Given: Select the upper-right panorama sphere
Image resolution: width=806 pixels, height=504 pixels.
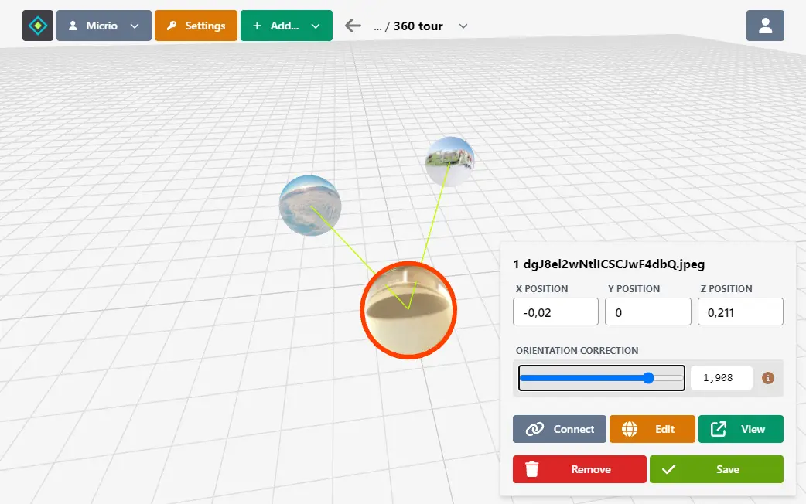Looking at the screenshot, I should [450, 160].
